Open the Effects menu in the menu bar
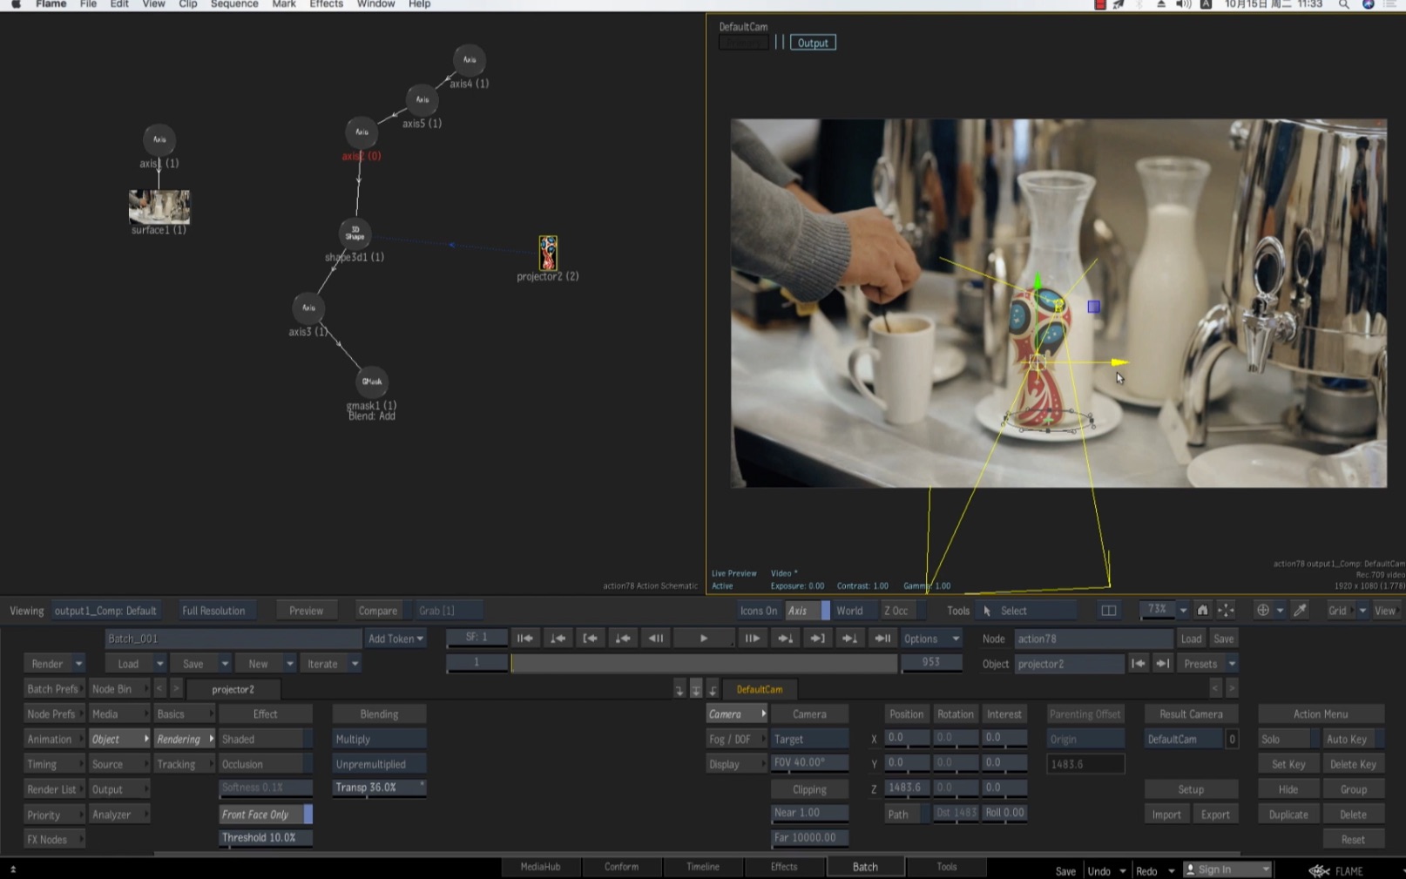 pos(326,4)
